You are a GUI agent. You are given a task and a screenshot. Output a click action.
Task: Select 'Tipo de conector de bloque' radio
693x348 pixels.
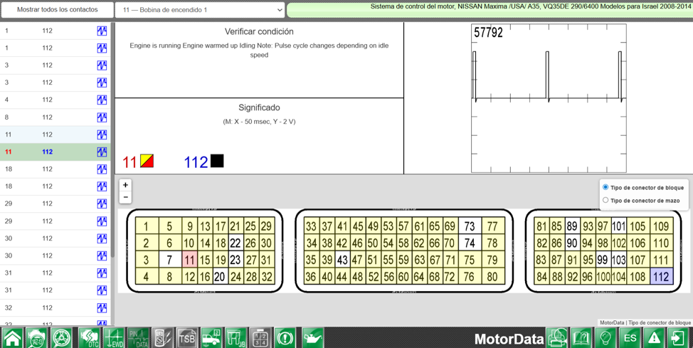tap(605, 187)
